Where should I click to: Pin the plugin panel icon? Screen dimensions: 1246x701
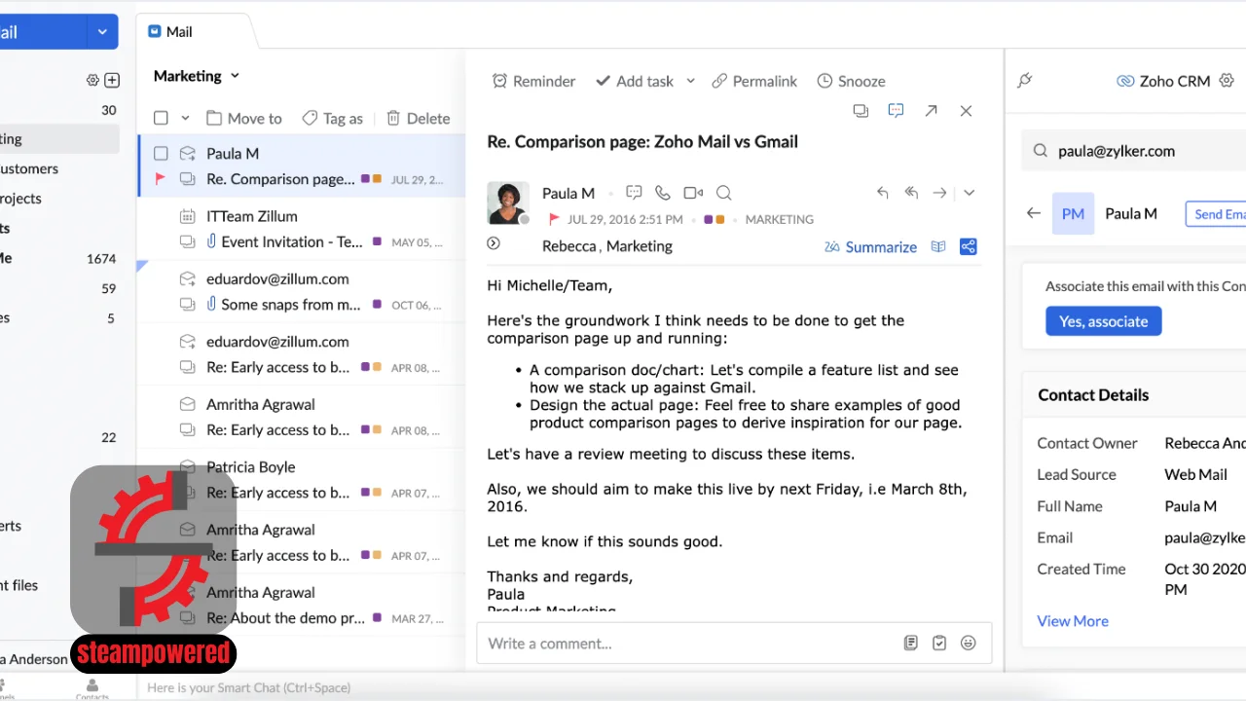[1025, 81]
